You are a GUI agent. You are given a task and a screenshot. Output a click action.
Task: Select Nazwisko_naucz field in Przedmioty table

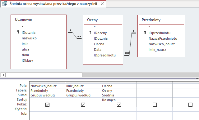(162, 44)
